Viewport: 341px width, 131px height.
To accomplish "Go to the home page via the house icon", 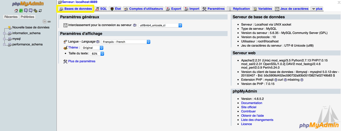I will pos(16,11).
